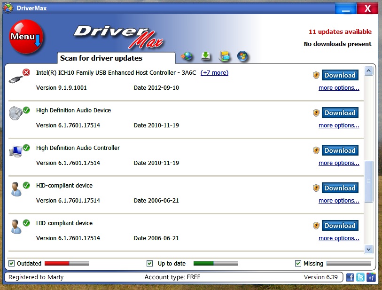Image resolution: width=382 pixels, height=290 pixels.
Task: Click the vertical scrollbar thumb
Action: (x=368, y=181)
